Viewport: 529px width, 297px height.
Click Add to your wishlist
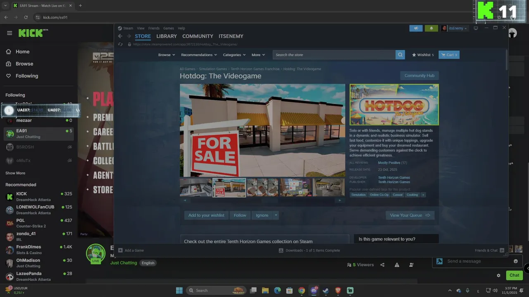(x=206, y=215)
